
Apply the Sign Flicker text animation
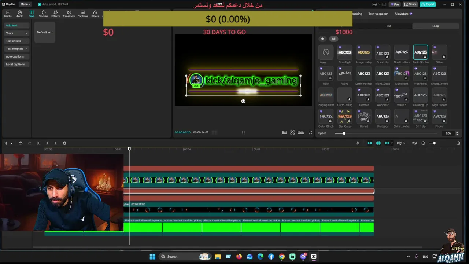click(x=439, y=95)
